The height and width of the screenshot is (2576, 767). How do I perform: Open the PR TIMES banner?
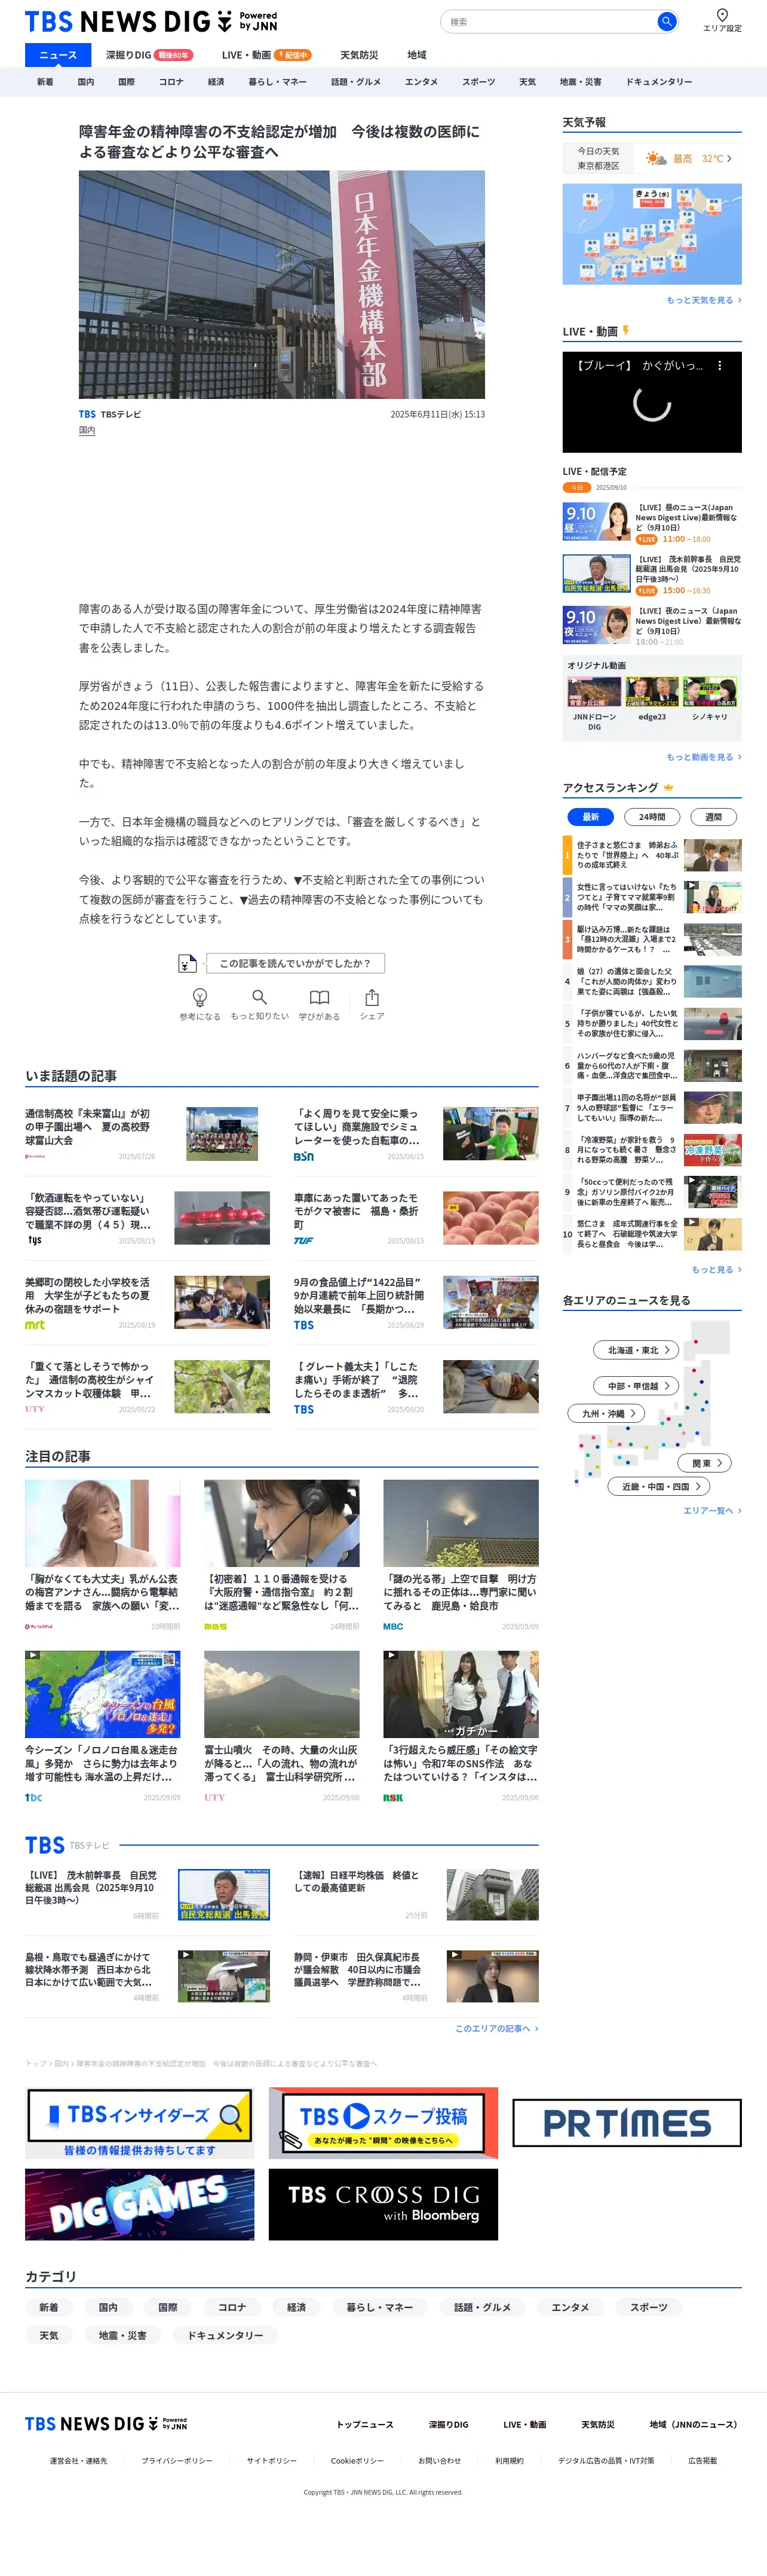coord(627,2122)
